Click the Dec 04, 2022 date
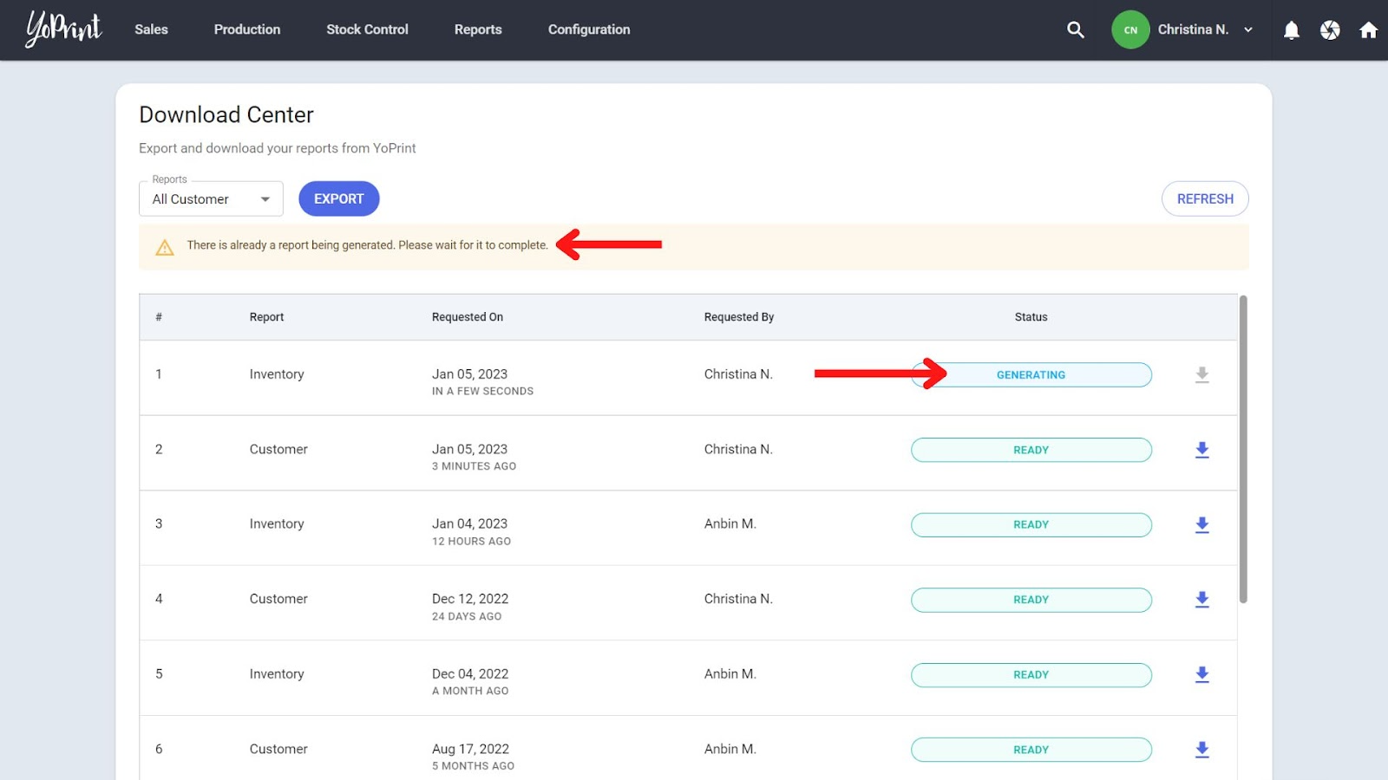Screen dimensions: 1388x780 (x=470, y=673)
